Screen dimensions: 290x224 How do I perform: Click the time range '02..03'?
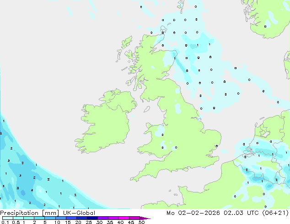coord(233,213)
